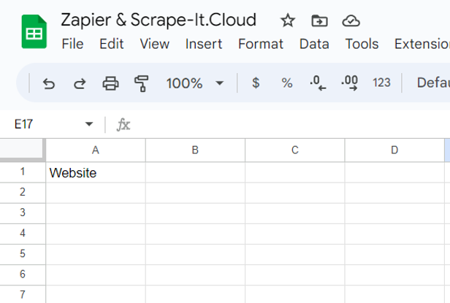Open more number formats (123) menu
The height and width of the screenshot is (303, 450).
[381, 83]
